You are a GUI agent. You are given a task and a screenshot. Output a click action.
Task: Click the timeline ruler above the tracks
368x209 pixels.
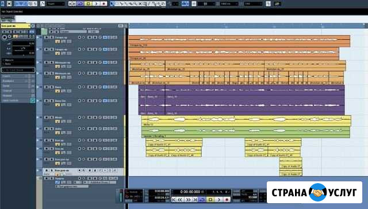[x=248, y=26]
